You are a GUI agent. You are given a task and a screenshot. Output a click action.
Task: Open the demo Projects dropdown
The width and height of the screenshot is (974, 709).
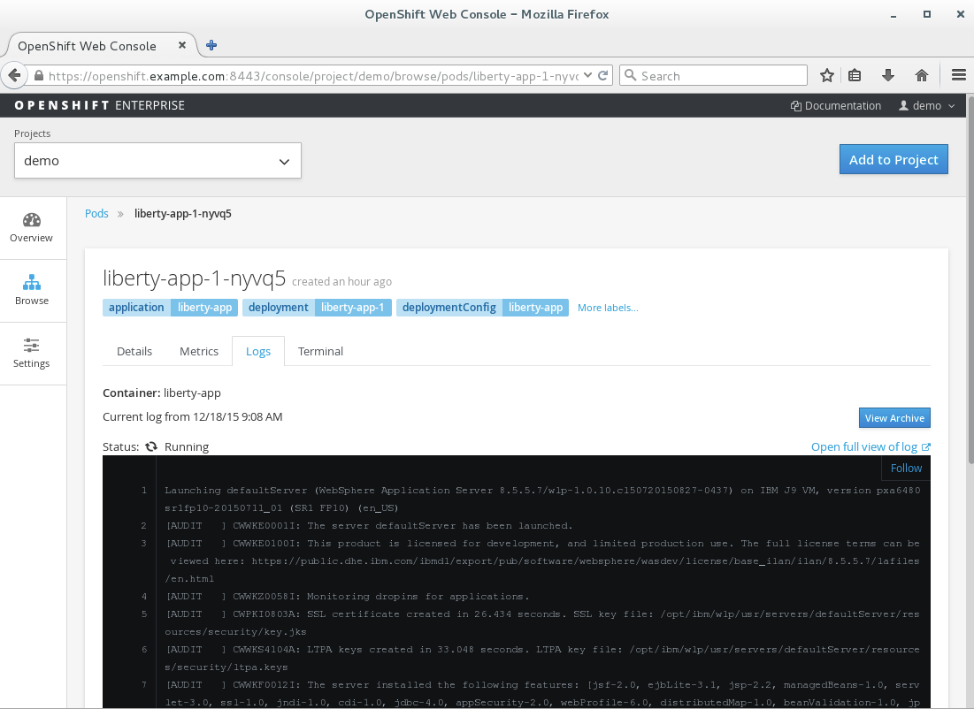click(x=157, y=161)
